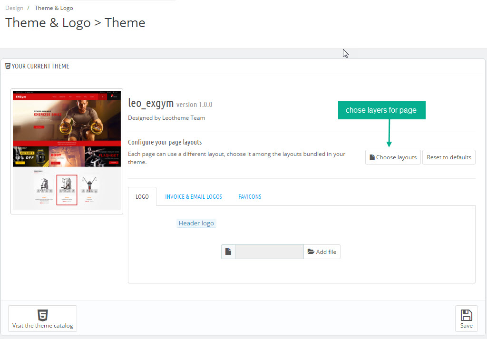Click Reset to defaults button
The image size is (487, 339).
[449, 157]
